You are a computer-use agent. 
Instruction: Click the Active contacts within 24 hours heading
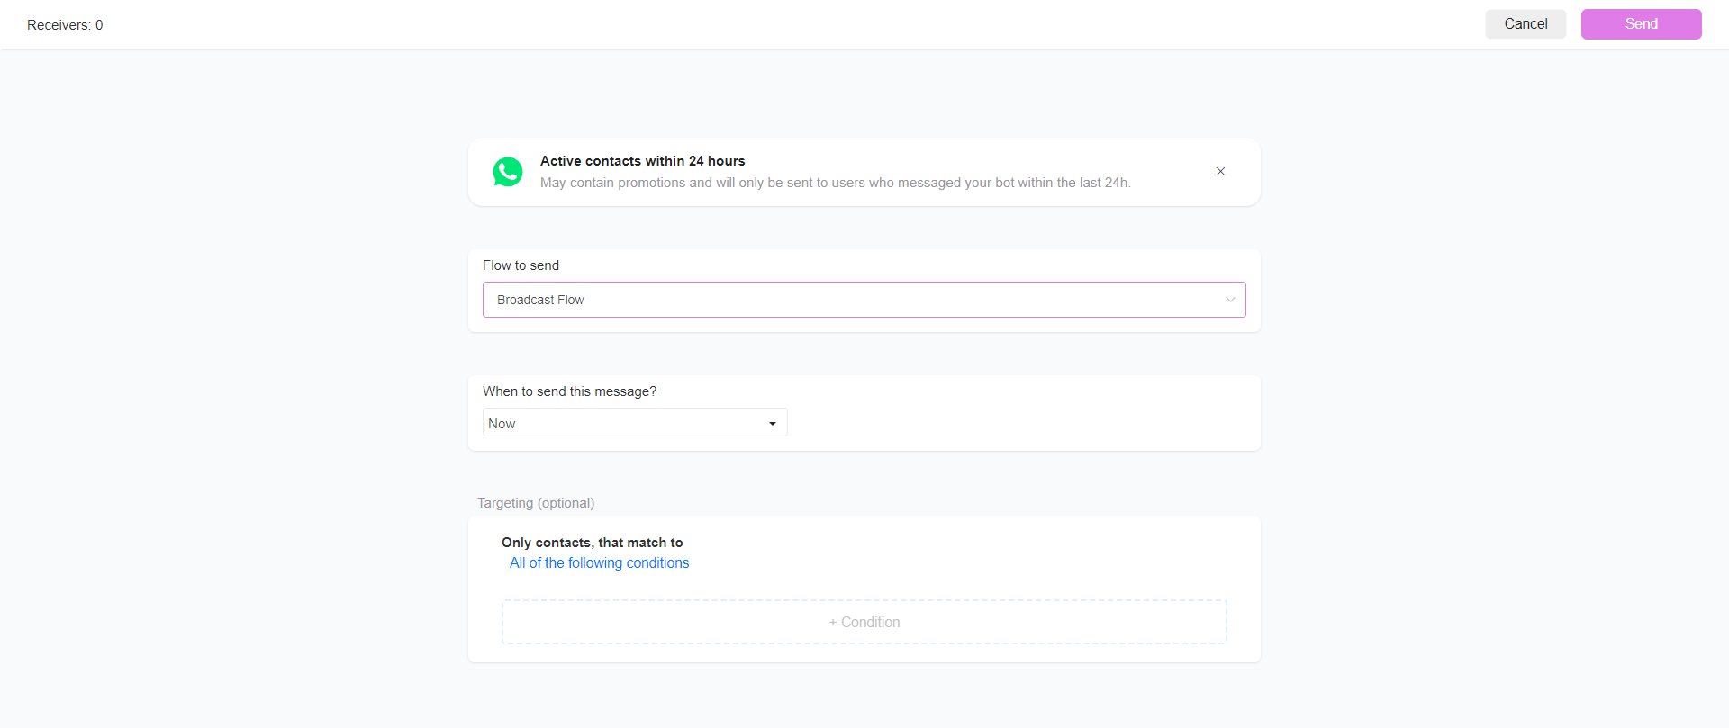coord(642,161)
